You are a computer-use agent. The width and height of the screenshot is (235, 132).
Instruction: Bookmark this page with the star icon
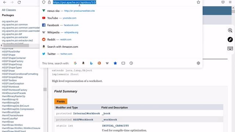click(x=198, y=2)
